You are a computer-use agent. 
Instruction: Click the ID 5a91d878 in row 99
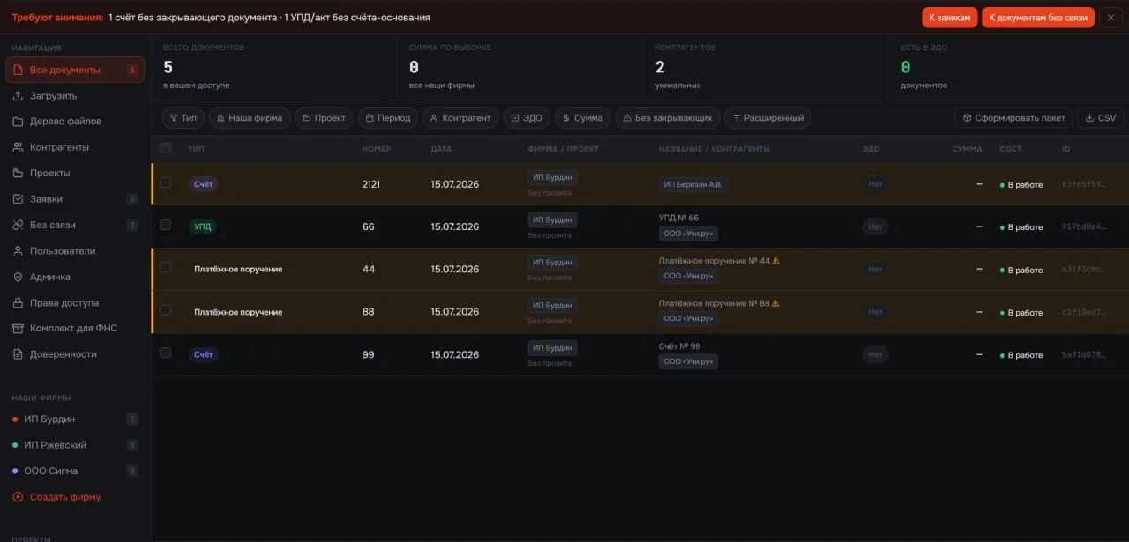tap(1083, 355)
